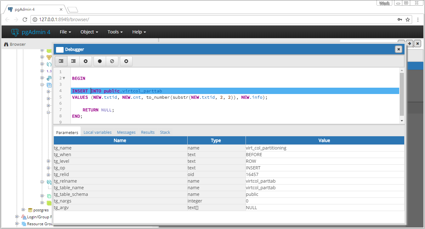Viewport: 425px width, 229px height.
Task: Select the curly braces tree node icon
Action: pyautogui.click(x=49, y=64)
